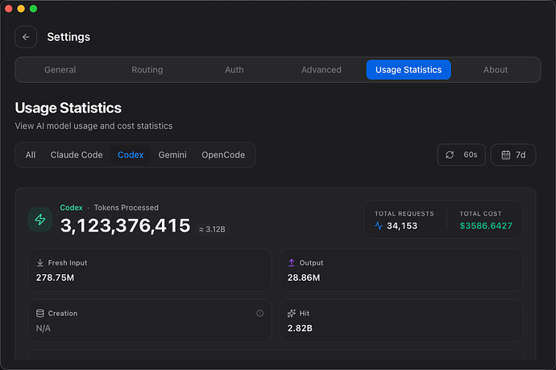This screenshot has height=370, width=556.
Task: Click the Creation card info icon
Action: [x=260, y=313]
